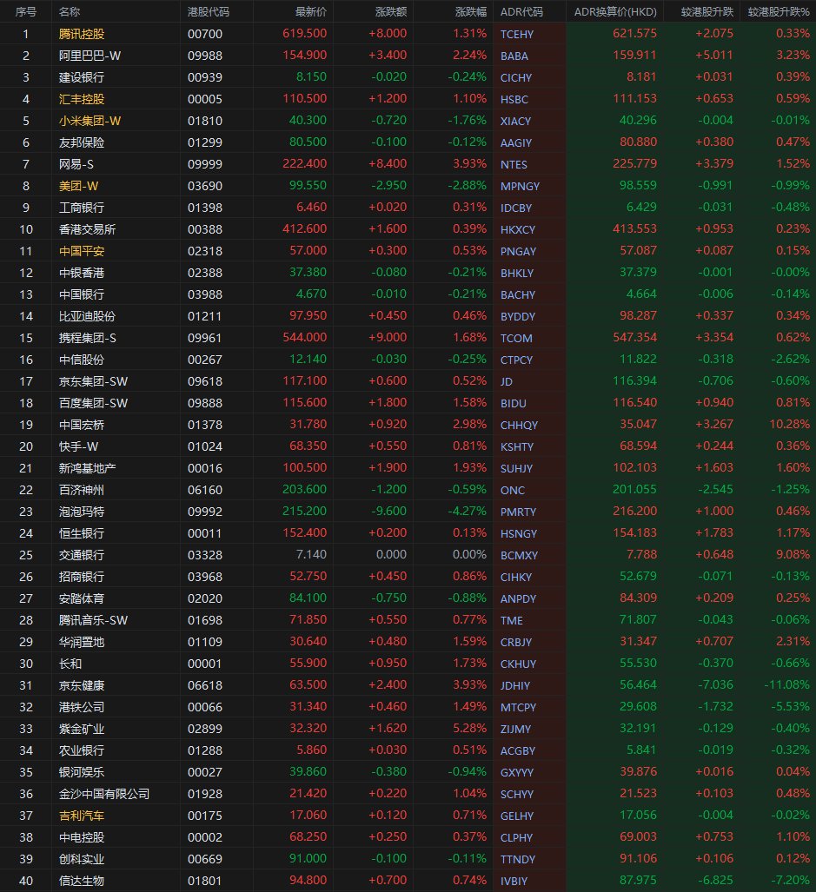Select the 快手-W stock name
The width and height of the screenshot is (816, 892).
tap(78, 446)
